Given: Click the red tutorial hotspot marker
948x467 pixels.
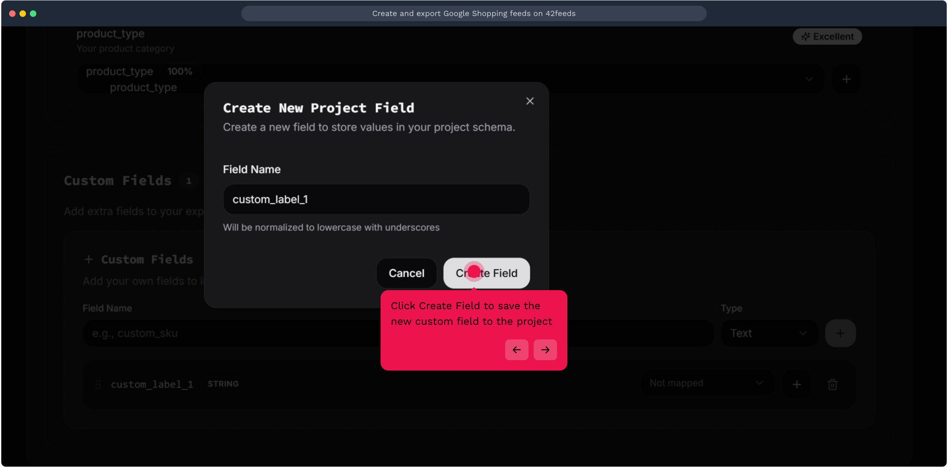Looking at the screenshot, I should tap(474, 271).
